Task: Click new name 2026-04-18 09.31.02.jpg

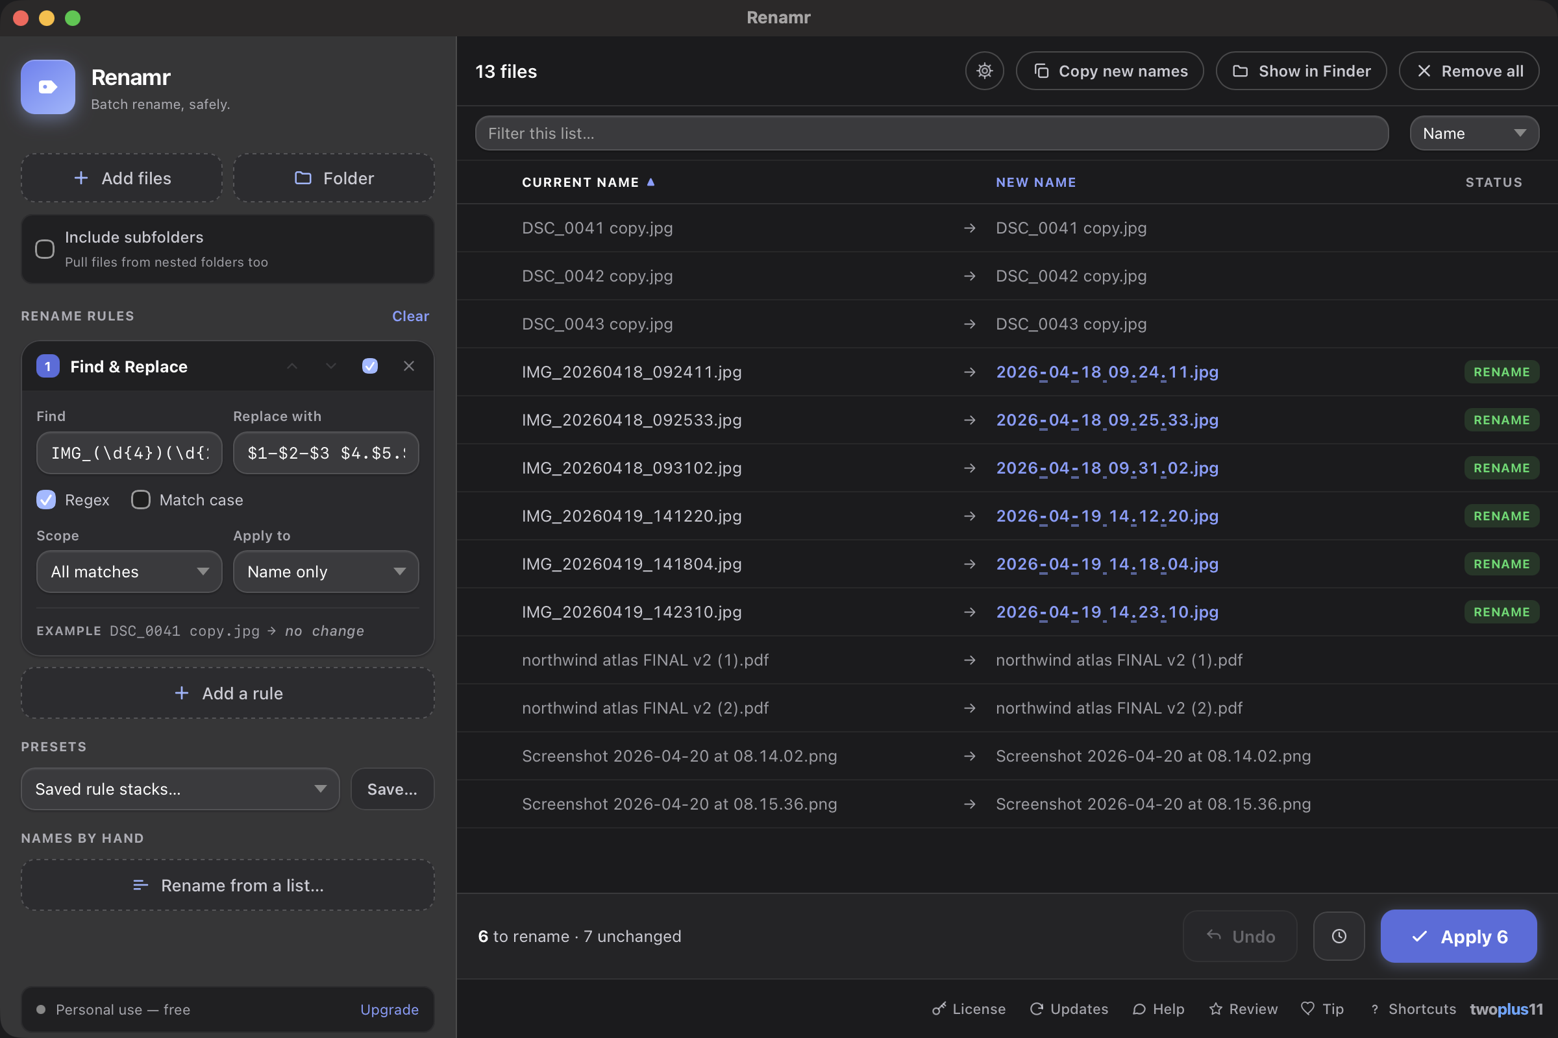Action: click(1107, 467)
